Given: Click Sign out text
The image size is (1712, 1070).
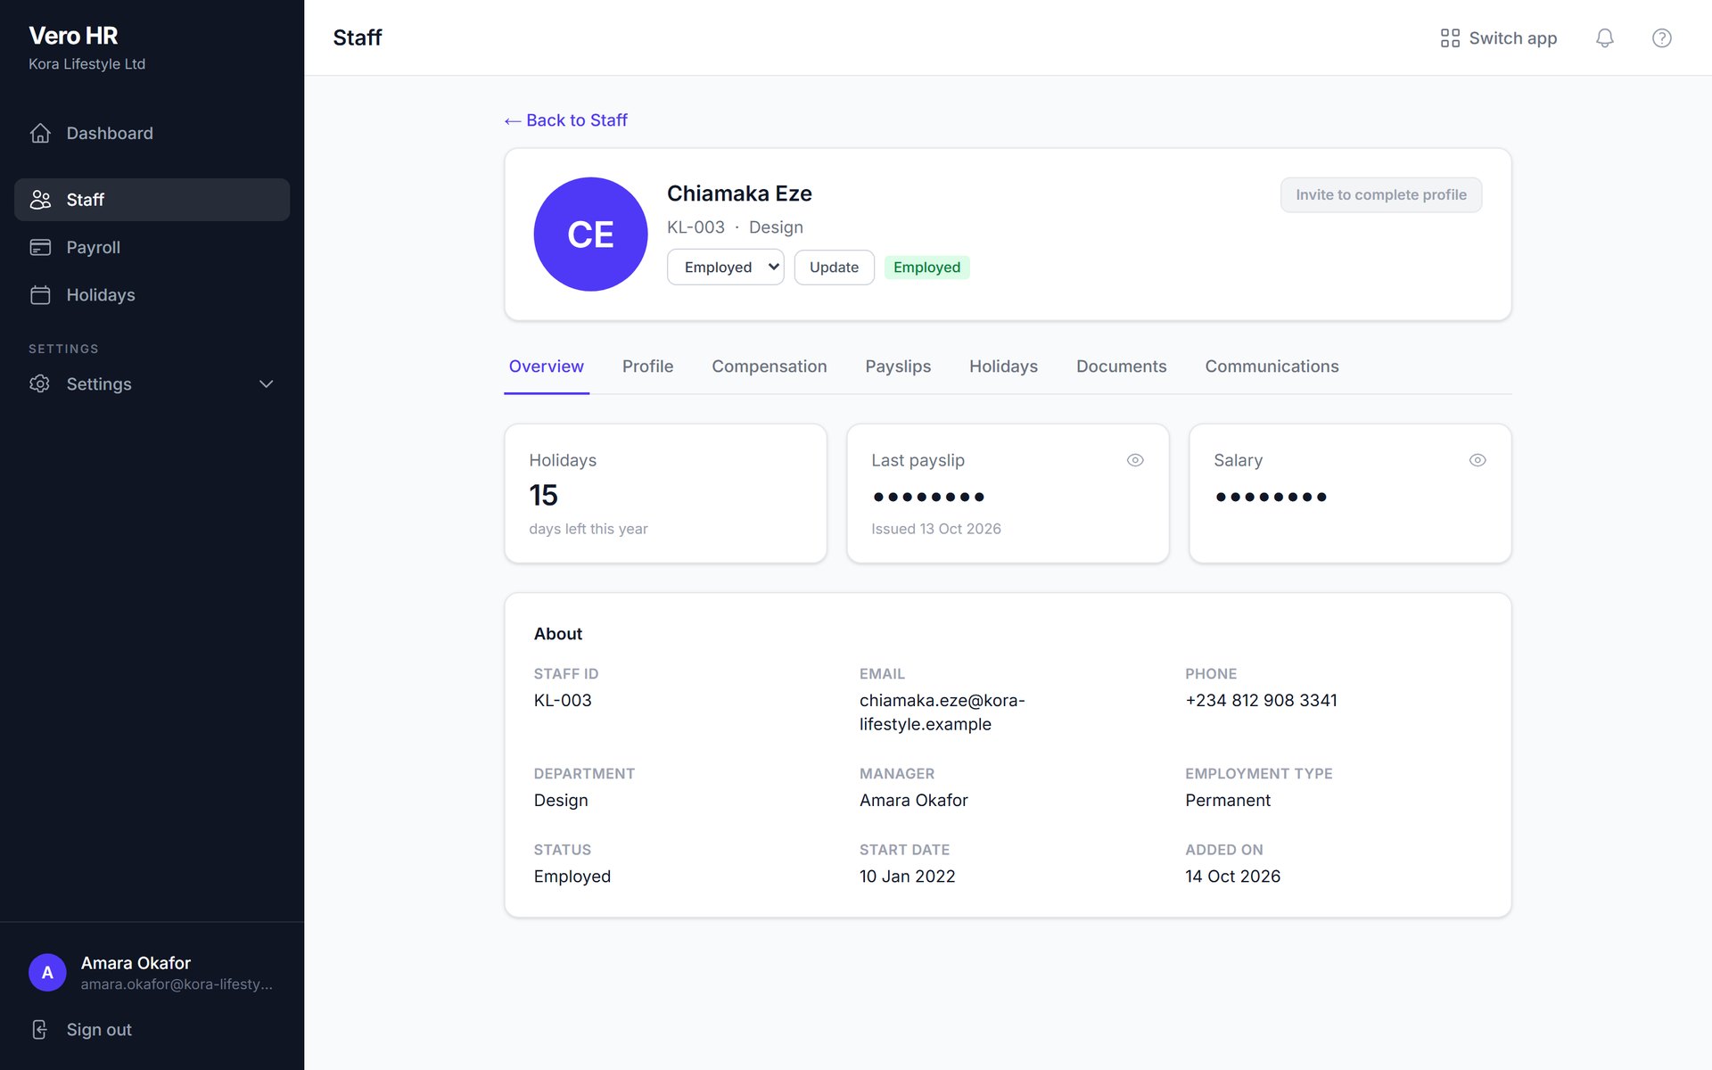Looking at the screenshot, I should (99, 1030).
